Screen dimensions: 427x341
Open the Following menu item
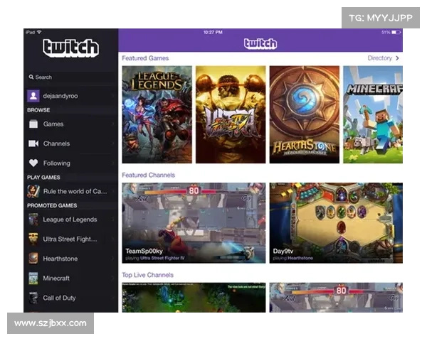(71, 163)
